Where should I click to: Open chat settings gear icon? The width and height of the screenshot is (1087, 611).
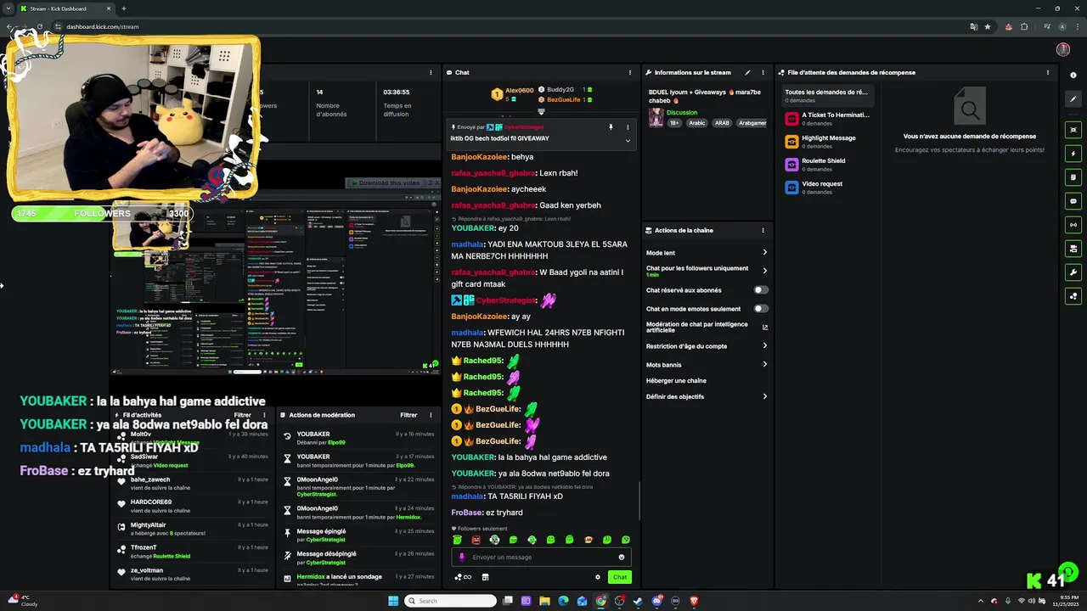(x=598, y=577)
